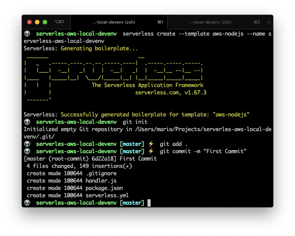Click the alien emoji on the first prompt line
Screen dimensions: 295x236
(x=27, y=34)
